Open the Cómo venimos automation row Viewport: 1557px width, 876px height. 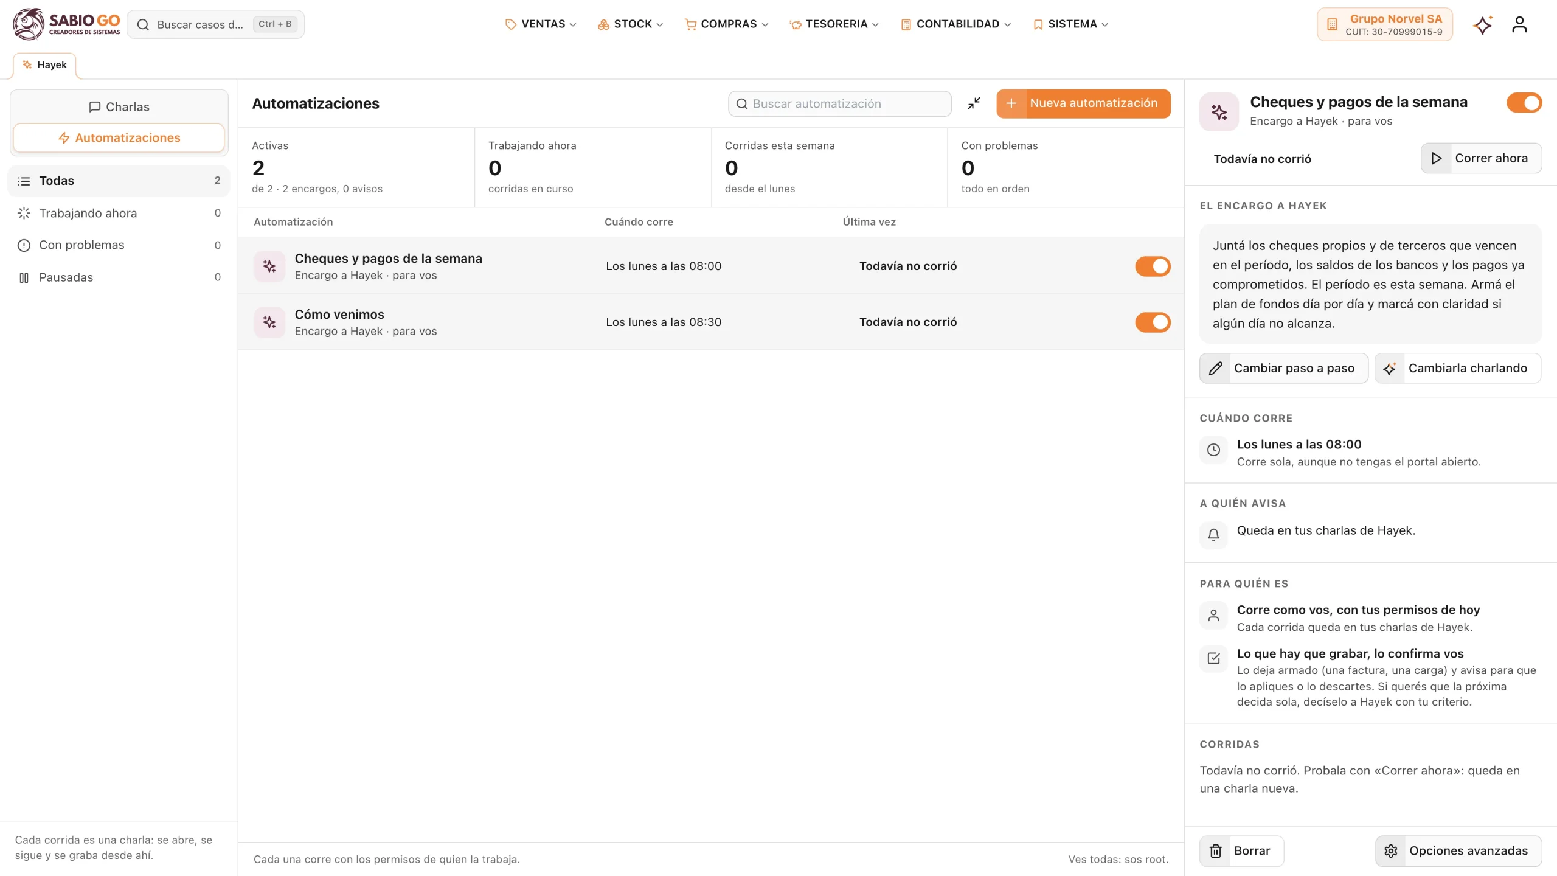tap(710, 322)
